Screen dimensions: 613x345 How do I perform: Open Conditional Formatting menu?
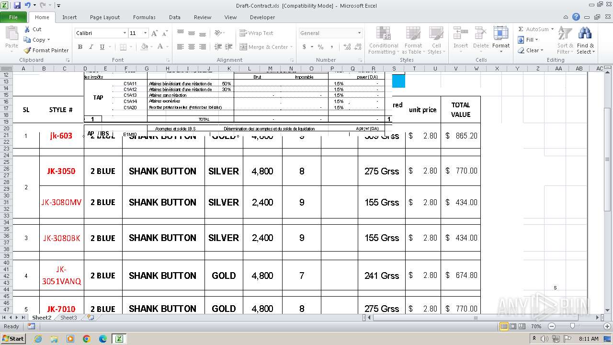(384, 41)
